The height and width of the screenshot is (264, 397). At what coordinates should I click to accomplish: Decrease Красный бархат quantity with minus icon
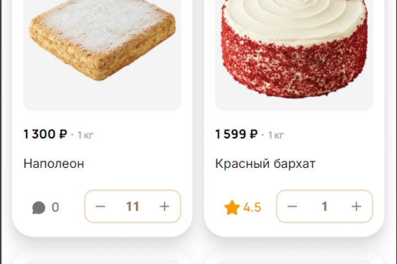pyautogui.click(x=292, y=206)
